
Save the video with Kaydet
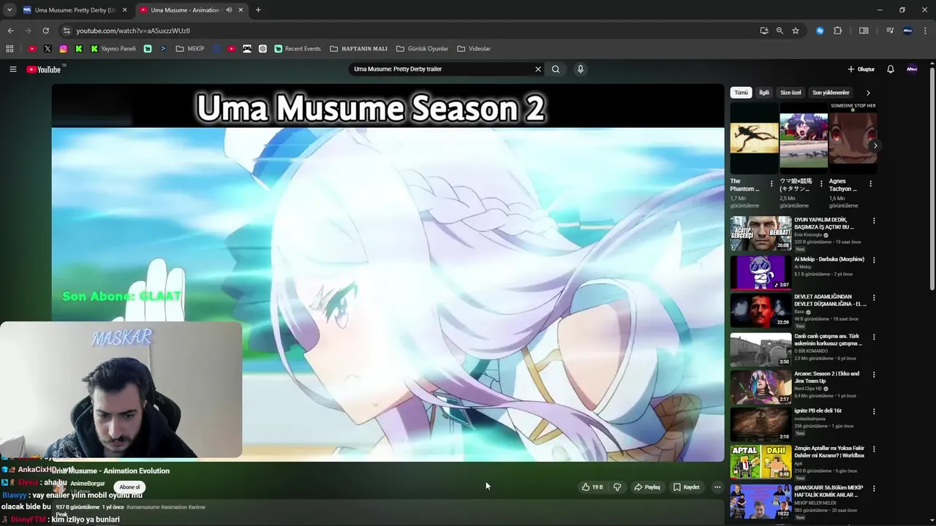tap(687, 487)
